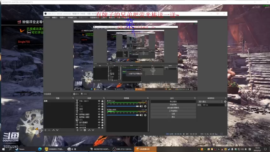
Task: Select the 直播 scene in Scenes list
Action: (x=59, y=101)
